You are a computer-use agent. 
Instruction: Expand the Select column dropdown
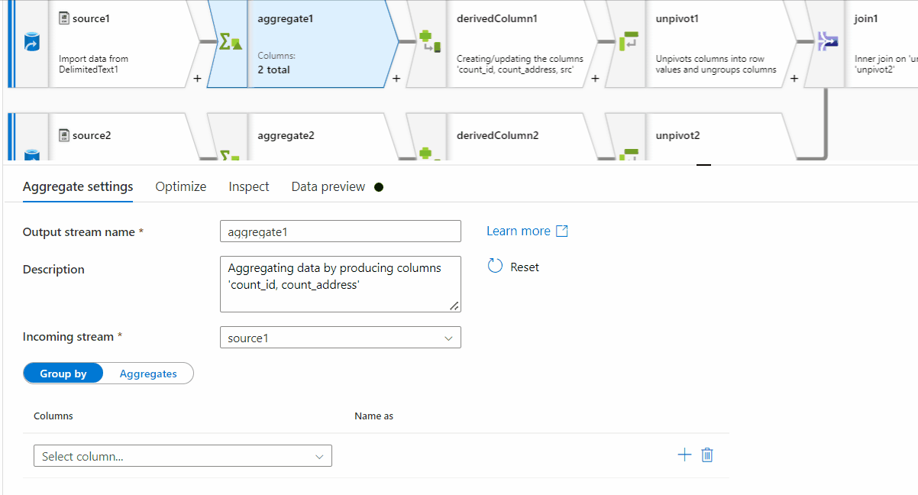(x=183, y=456)
